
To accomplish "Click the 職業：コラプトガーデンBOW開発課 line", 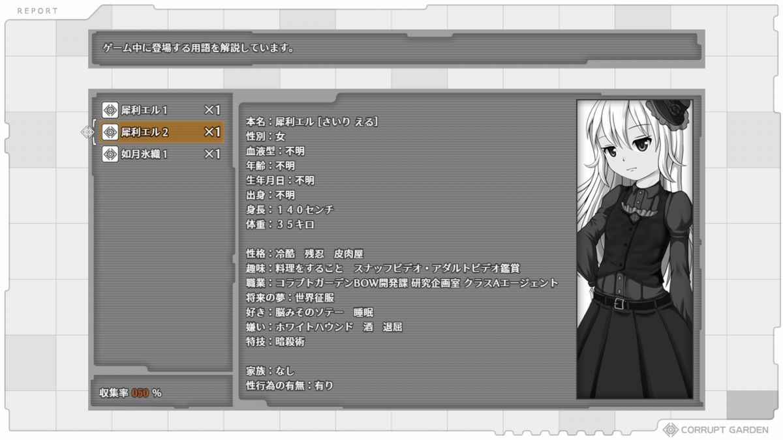I will tap(402, 283).
